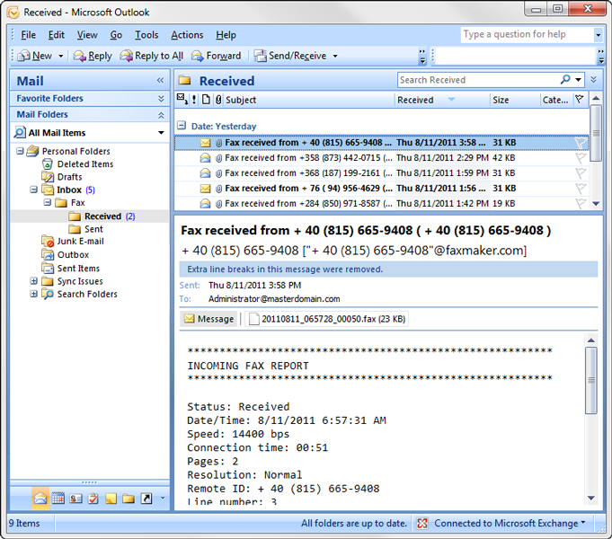612x539 pixels.
Task: Collapse the Date: Yesterday group
Action: (x=182, y=126)
